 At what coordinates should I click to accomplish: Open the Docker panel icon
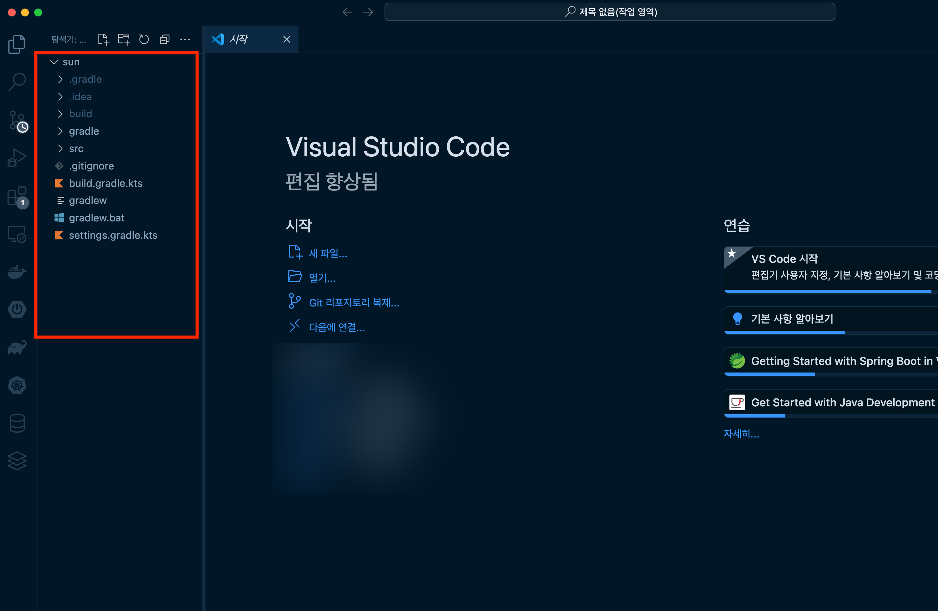(17, 272)
